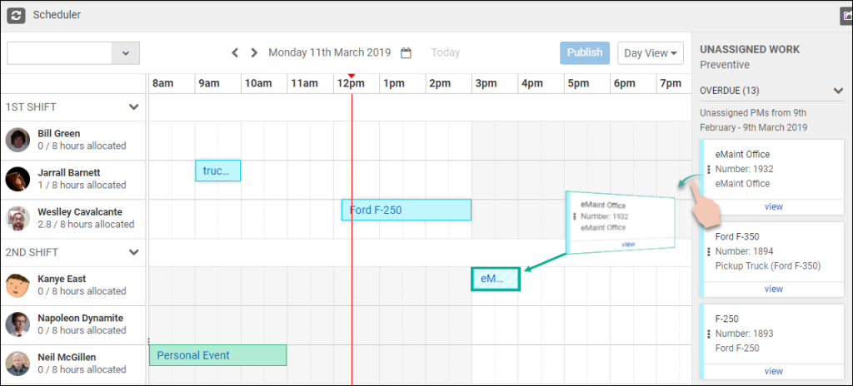The image size is (853, 386).
Task: Click drag handle dots on F-250 1893 card
Action: coord(709,334)
